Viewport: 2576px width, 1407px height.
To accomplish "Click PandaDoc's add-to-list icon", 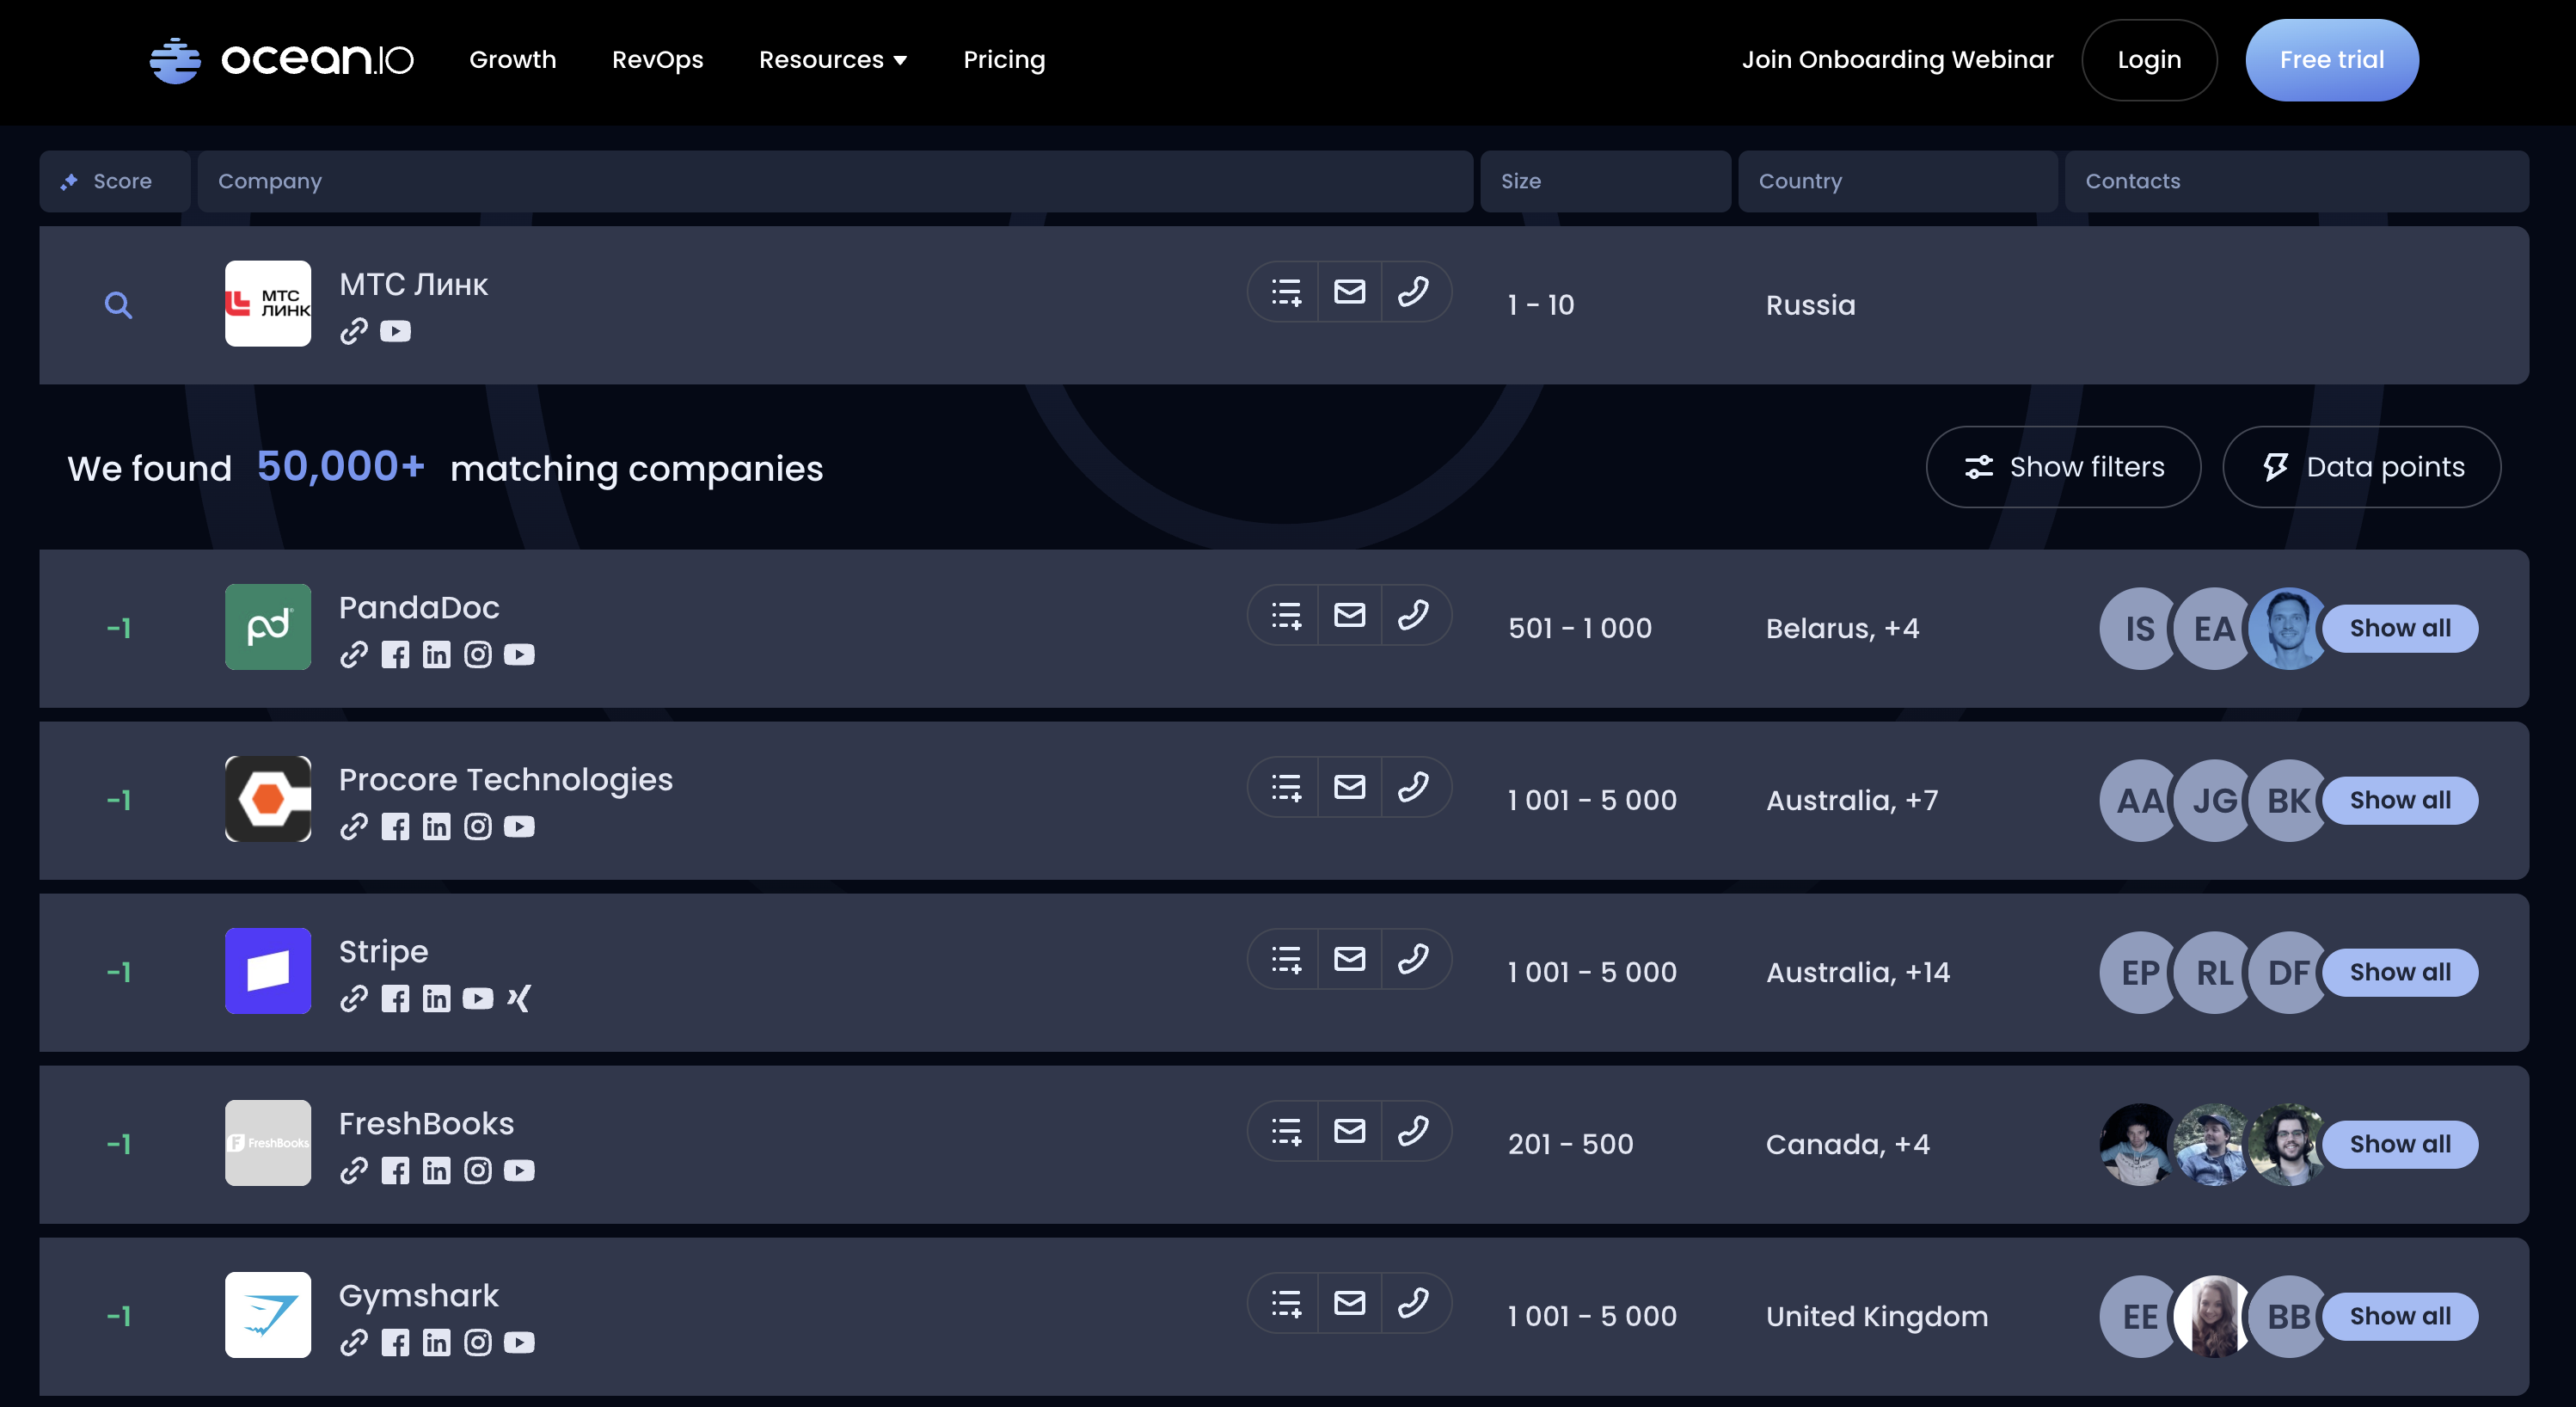I will (x=1286, y=615).
